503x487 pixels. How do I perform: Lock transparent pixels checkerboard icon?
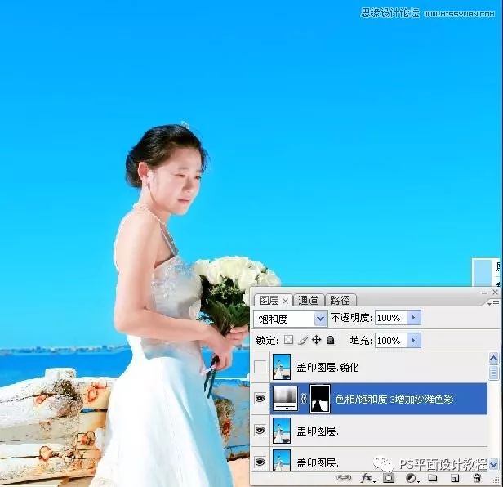pyautogui.click(x=288, y=340)
